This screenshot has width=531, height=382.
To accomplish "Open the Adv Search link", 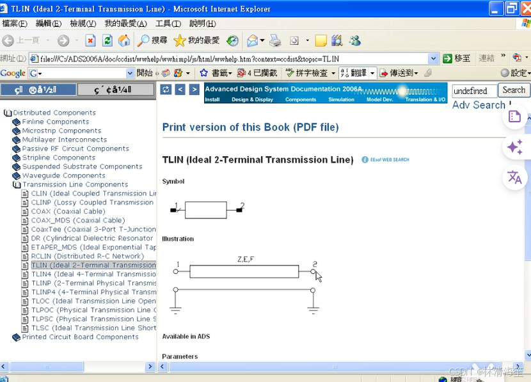I will click(479, 105).
